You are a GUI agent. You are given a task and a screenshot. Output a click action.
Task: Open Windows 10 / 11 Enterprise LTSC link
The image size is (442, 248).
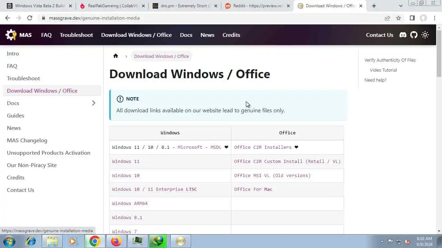click(154, 189)
